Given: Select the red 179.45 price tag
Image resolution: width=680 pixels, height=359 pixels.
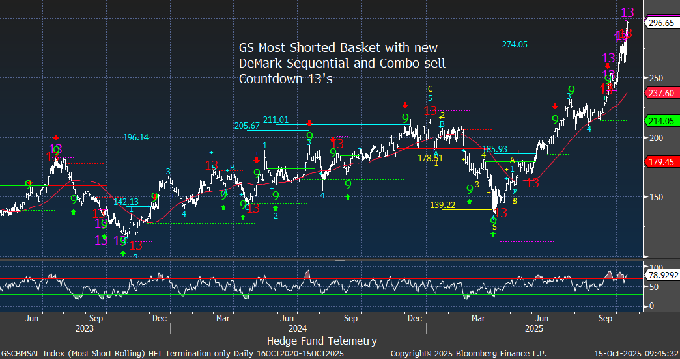Looking at the screenshot, I should (x=661, y=163).
